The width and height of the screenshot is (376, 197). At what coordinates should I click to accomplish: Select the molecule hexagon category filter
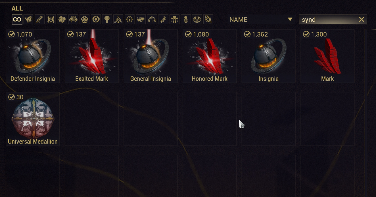pos(118,20)
